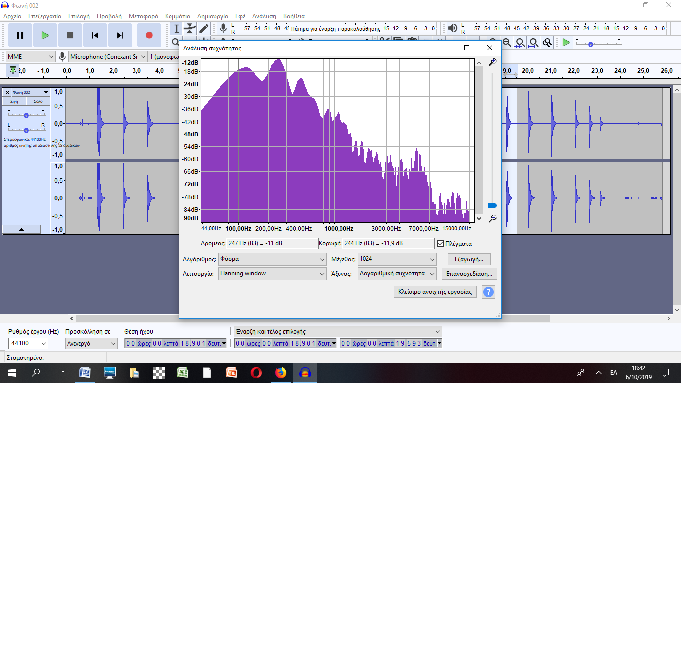Toggle the Σόλο solo button on the track

click(x=38, y=101)
